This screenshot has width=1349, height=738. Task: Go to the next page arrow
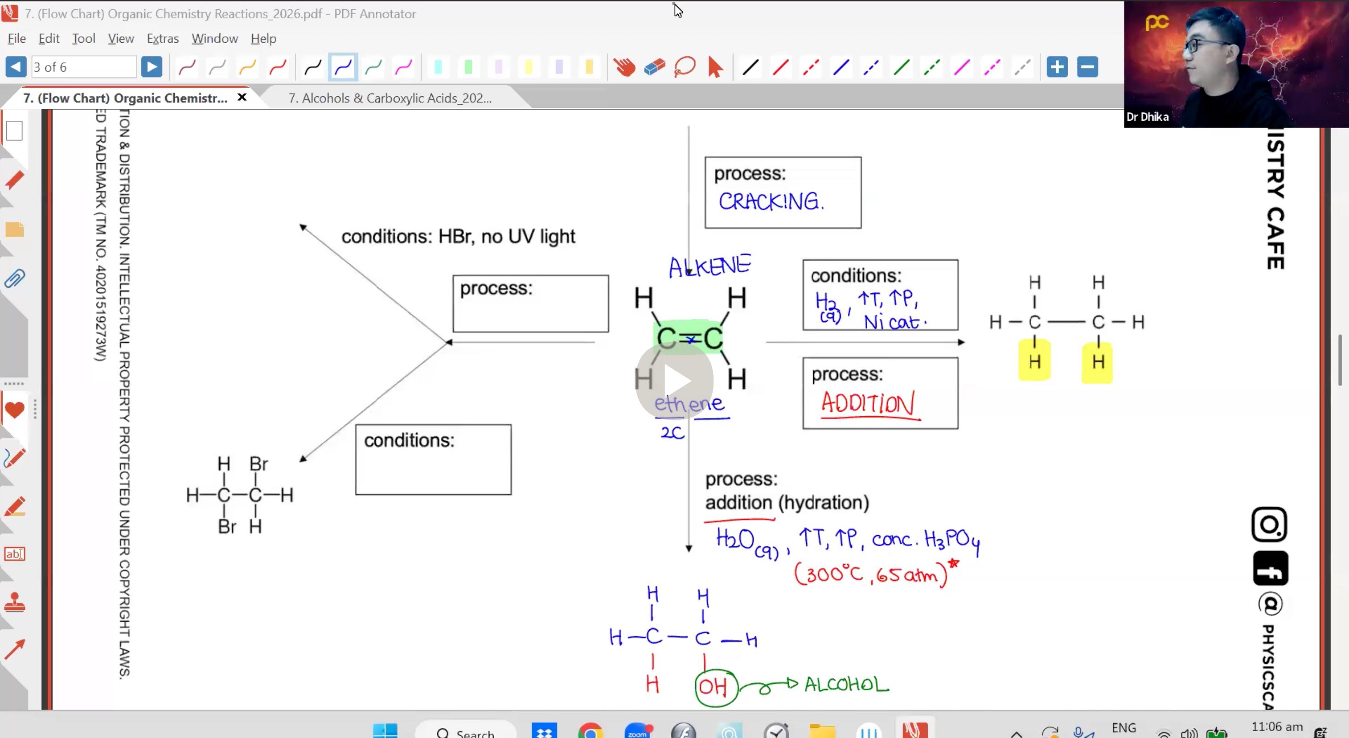pyautogui.click(x=151, y=67)
